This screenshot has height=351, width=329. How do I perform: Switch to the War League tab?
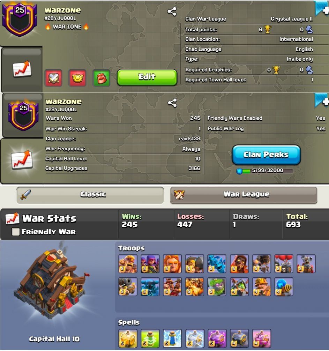[x=244, y=195]
